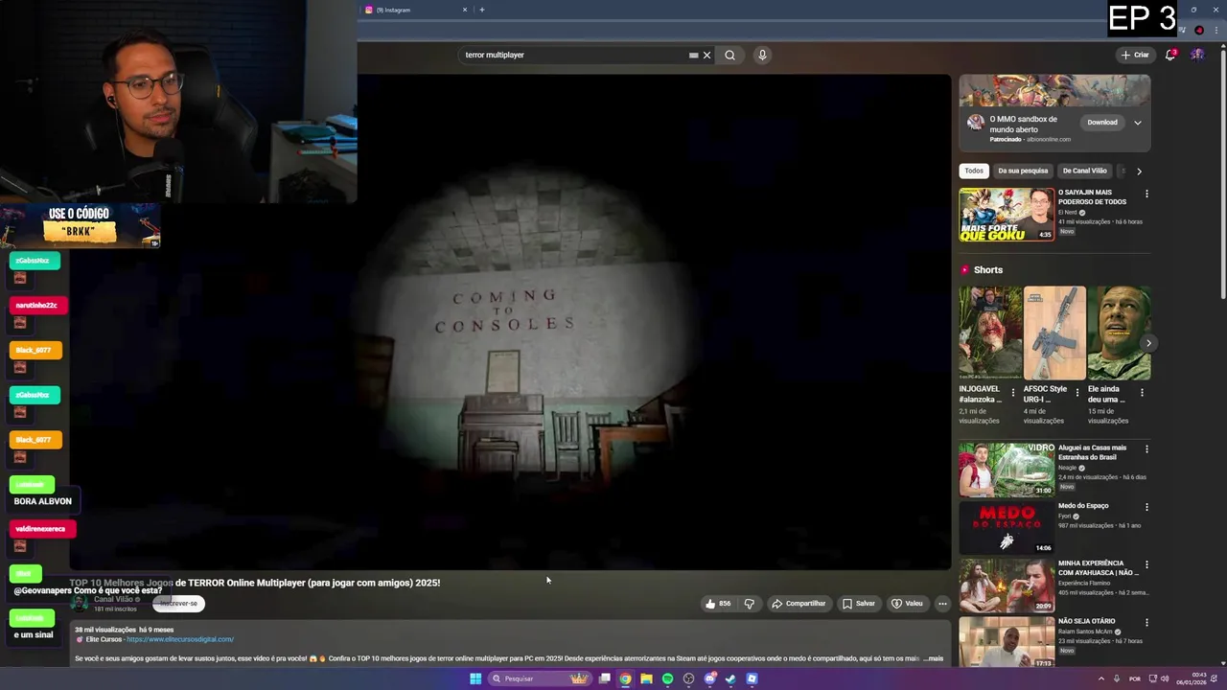The width and height of the screenshot is (1227, 690).
Task: Open more actions three-dot menu under video
Action: pos(942,604)
